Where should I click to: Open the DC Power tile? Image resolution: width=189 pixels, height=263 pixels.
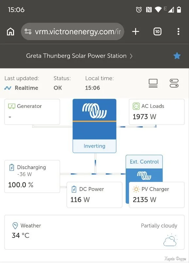94,195
